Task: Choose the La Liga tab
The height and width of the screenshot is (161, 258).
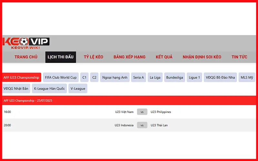Action: [x=155, y=77]
